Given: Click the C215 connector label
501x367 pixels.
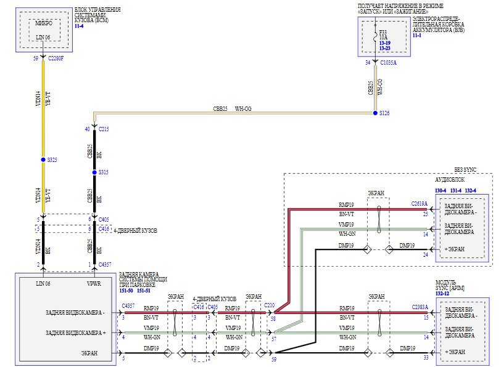Looking at the screenshot, I should (x=104, y=129).
